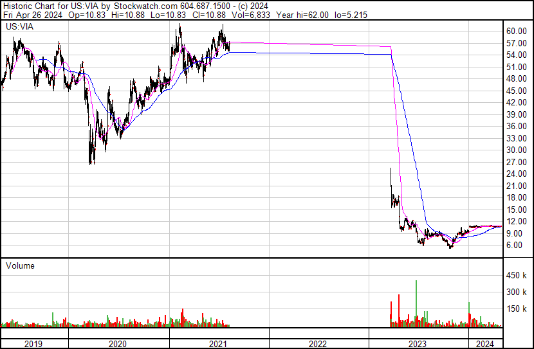Click the 27.00 price axis label
Viewport: 534px width, 349px height.
pyautogui.click(x=517, y=162)
